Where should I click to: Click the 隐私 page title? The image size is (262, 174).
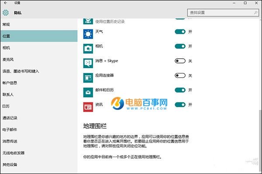(18, 13)
